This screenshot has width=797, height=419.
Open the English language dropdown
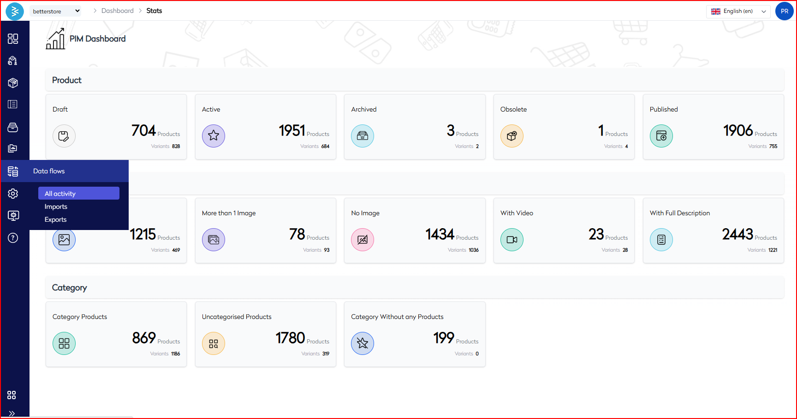(x=738, y=12)
